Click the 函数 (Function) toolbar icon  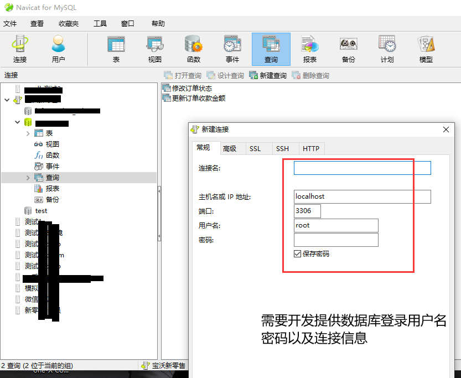194,49
